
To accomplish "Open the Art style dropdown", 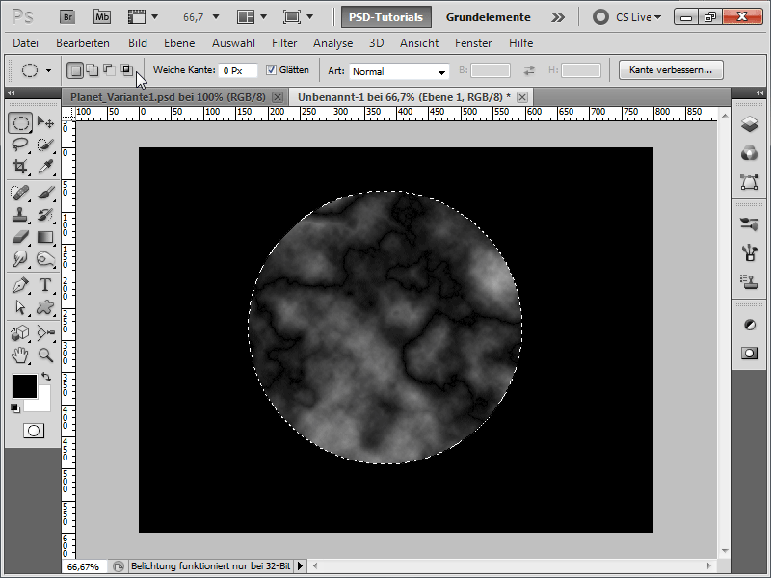I will 399,71.
